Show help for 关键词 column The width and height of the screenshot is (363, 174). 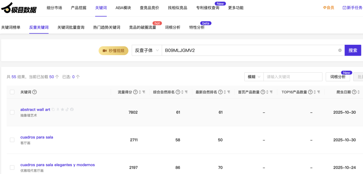[35, 92]
